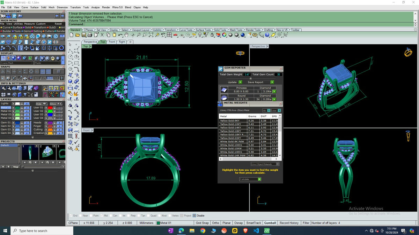This screenshot has height=235, width=419.
Task: Switch to the Surface Tools toolbar tab
Action: (203, 30)
